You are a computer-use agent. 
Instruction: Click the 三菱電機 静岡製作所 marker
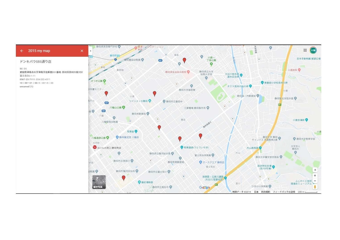[207, 108]
